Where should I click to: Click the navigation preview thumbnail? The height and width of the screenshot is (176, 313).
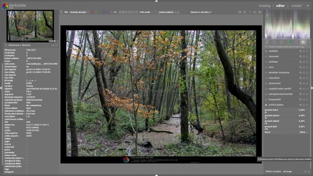(x=30, y=26)
